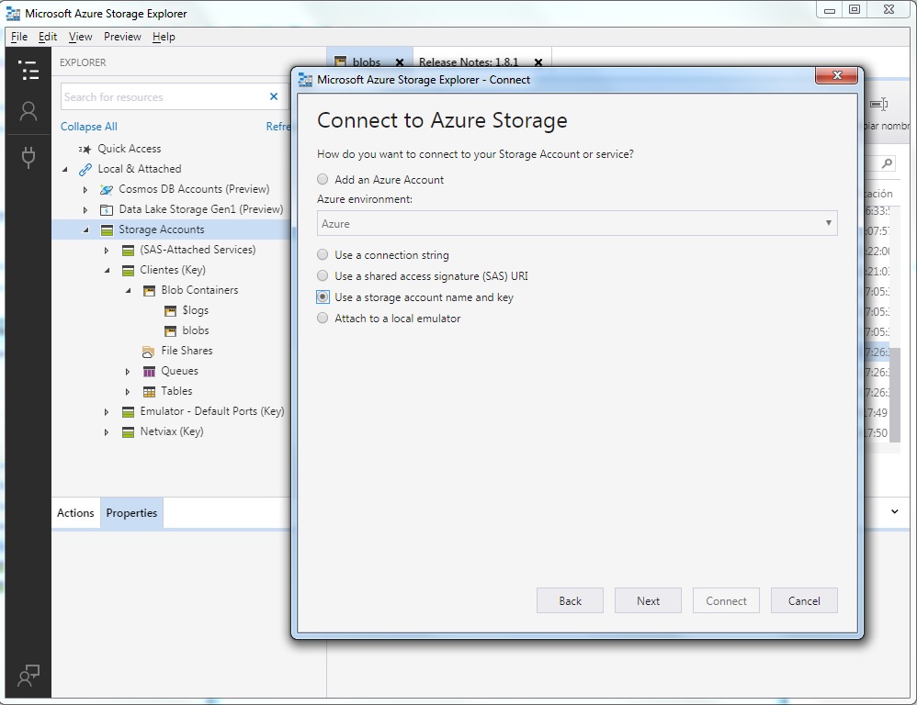Image resolution: width=917 pixels, height=705 pixels.
Task: Switch to the Actions tab
Action: click(x=75, y=513)
